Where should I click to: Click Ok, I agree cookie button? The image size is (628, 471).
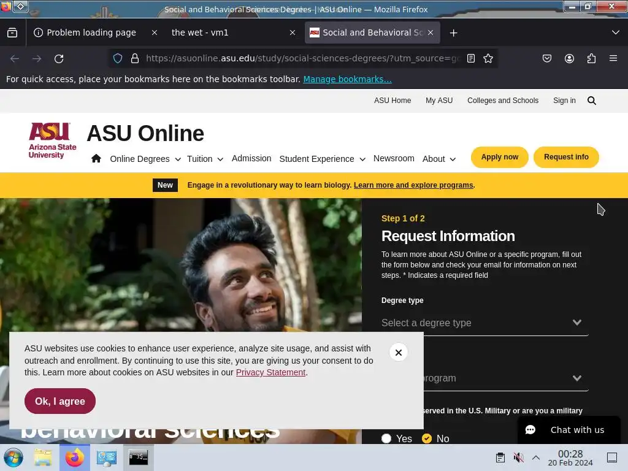(x=60, y=401)
